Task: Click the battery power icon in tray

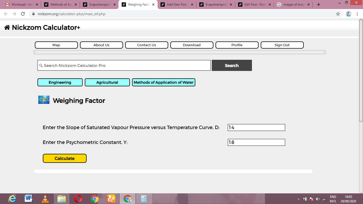Action: tap(305, 199)
